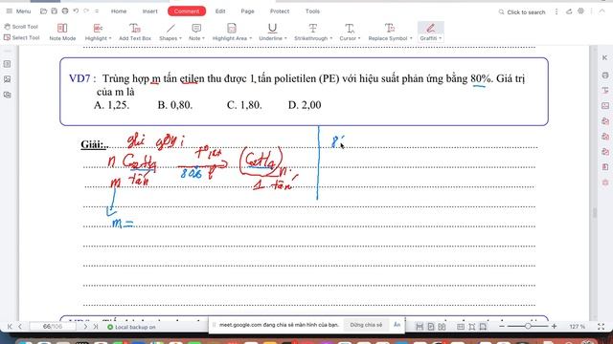Click the Redo arrow icon
Viewport: 613px width, 344px height.
pyautogui.click(x=86, y=11)
